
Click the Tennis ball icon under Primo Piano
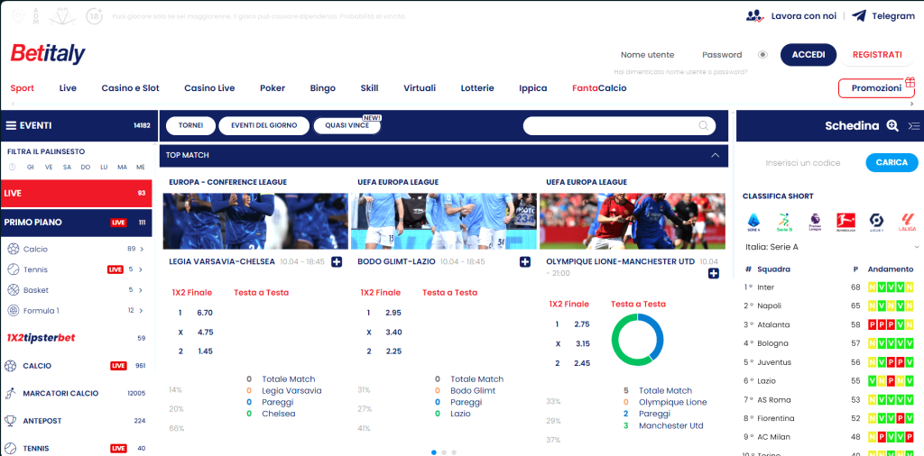pyautogui.click(x=13, y=269)
